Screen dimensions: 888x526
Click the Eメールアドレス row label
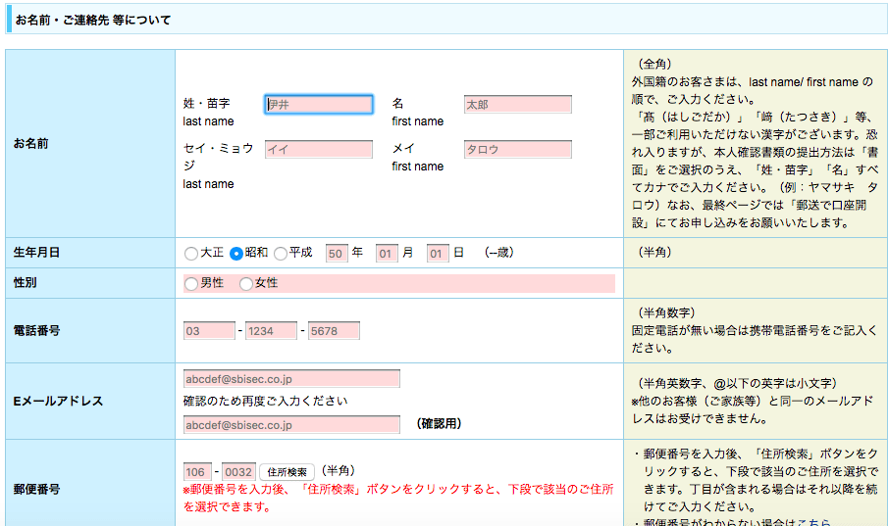(58, 401)
